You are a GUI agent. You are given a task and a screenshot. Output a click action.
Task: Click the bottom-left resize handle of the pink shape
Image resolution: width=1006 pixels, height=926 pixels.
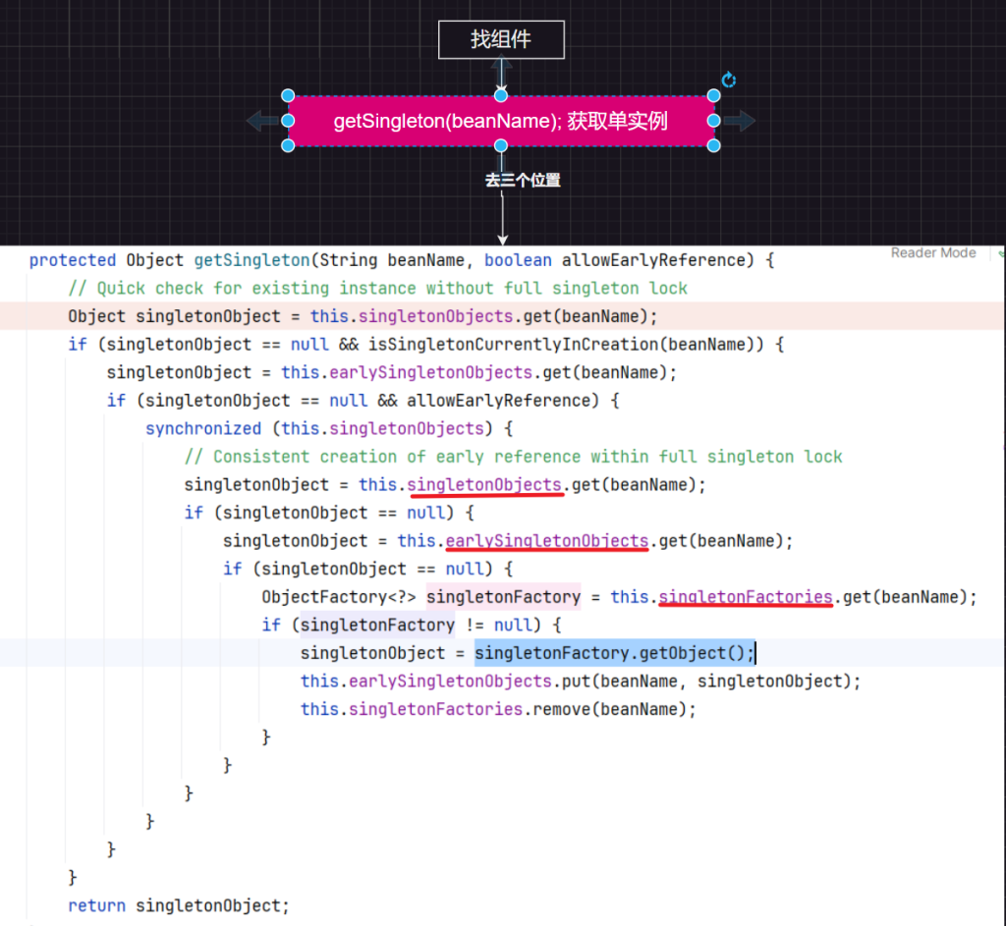pyautogui.click(x=288, y=145)
